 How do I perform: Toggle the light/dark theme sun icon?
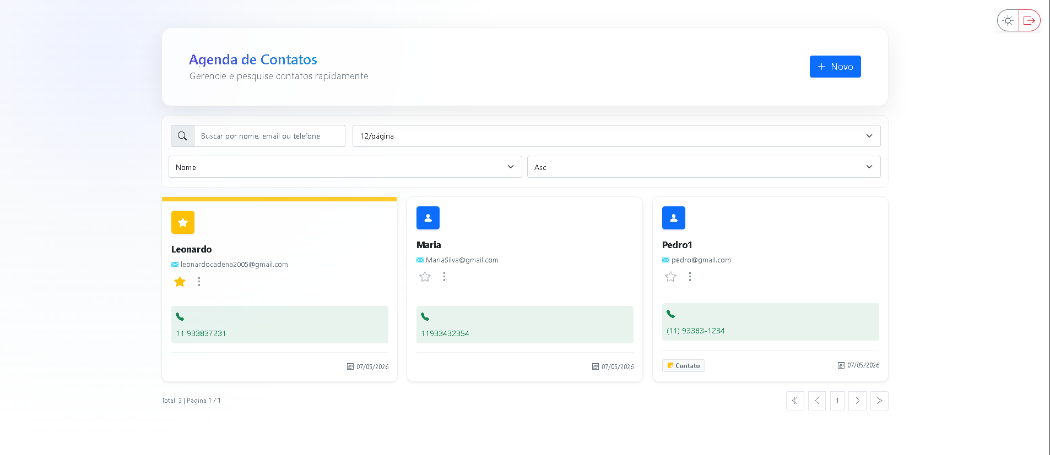(1008, 20)
